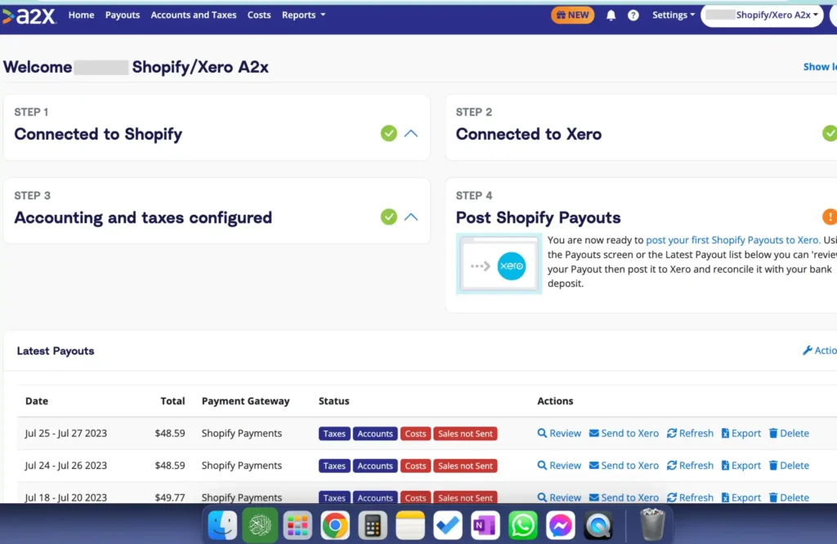Refresh the Jul 24 - Jul 26 payout

pyautogui.click(x=690, y=465)
